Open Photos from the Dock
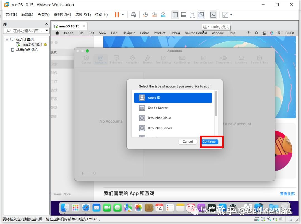This screenshot has width=301, height=224. coord(138,208)
